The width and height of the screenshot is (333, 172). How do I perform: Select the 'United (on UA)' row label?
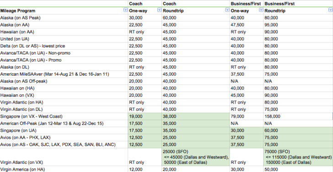[x=64, y=39]
